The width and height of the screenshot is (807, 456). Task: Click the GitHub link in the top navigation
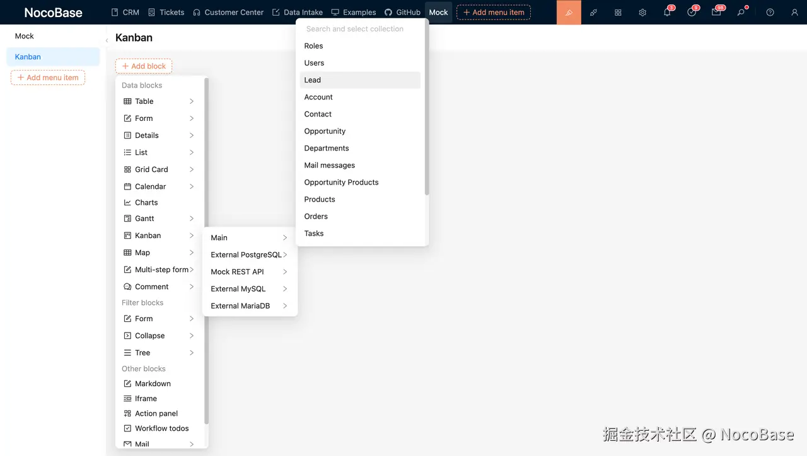click(x=403, y=12)
